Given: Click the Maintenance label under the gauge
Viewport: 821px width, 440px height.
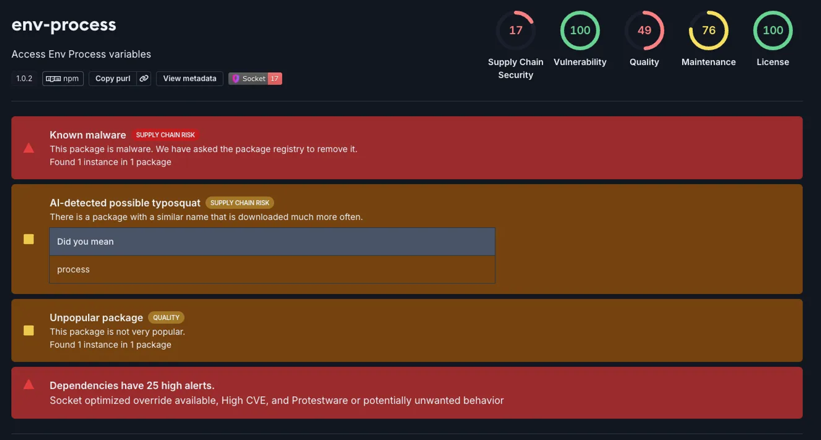Looking at the screenshot, I should point(709,62).
